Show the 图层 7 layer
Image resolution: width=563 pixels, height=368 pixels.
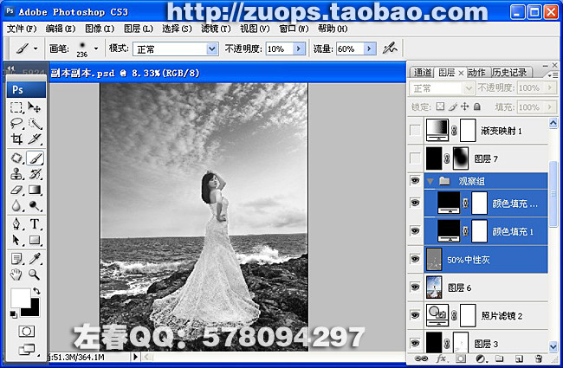(x=415, y=158)
